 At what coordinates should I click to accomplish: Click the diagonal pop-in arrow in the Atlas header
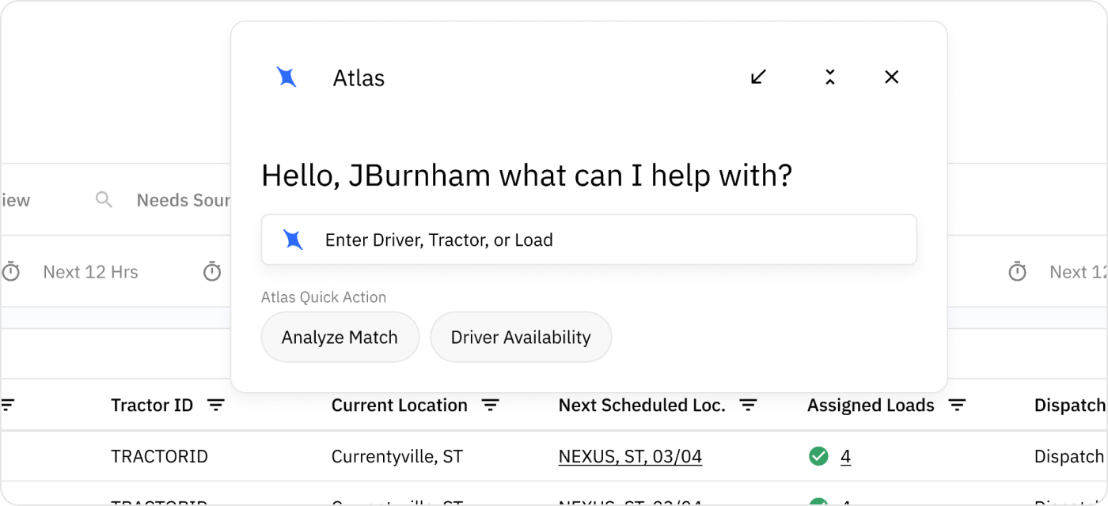[758, 77]
